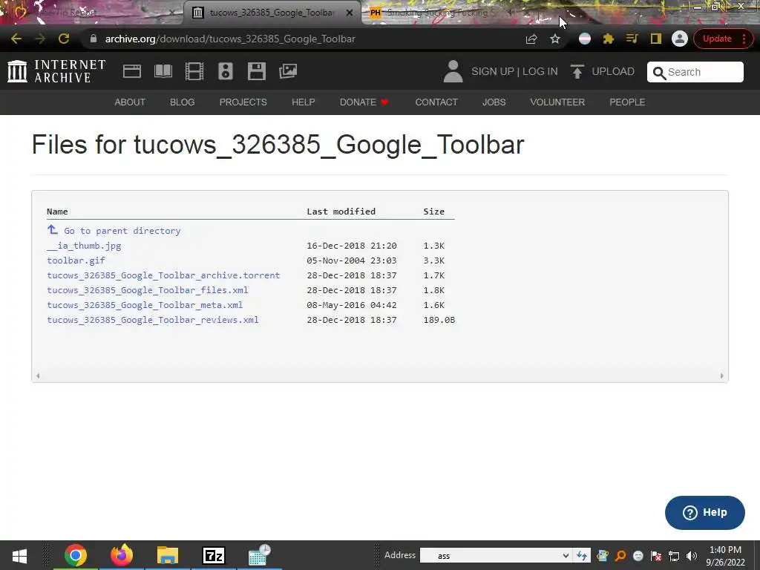Click the UPLOAD link
Image resolution: width=760 pixels, height=570 pixels.
coord(613,72)
